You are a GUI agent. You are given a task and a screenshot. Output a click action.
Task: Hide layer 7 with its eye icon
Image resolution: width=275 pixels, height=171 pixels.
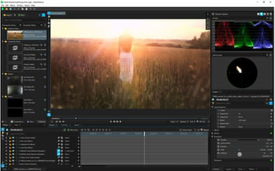pos(13,158)
